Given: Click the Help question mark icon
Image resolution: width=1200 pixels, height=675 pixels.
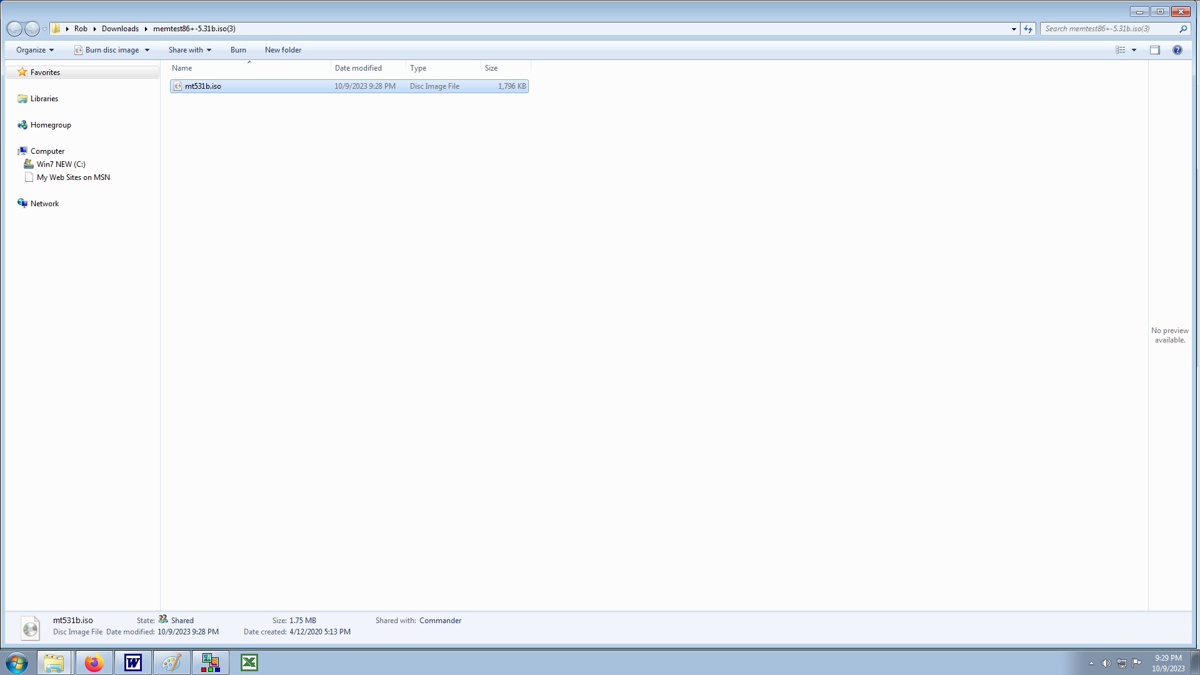Looking at the screenshot, I should (1177, 50).
